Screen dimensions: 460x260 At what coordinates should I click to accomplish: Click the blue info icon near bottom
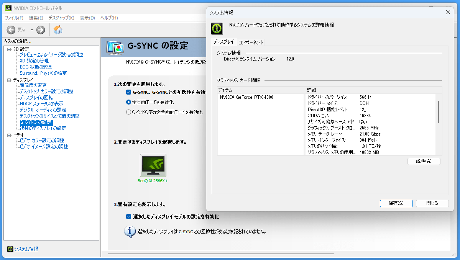(x=130, y=232)
